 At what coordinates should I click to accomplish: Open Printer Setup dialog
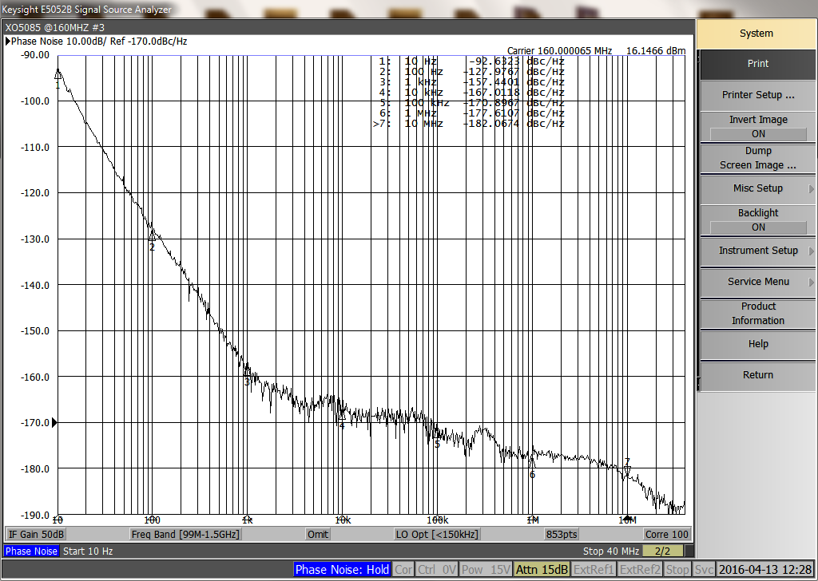click(x=757, y=95)
